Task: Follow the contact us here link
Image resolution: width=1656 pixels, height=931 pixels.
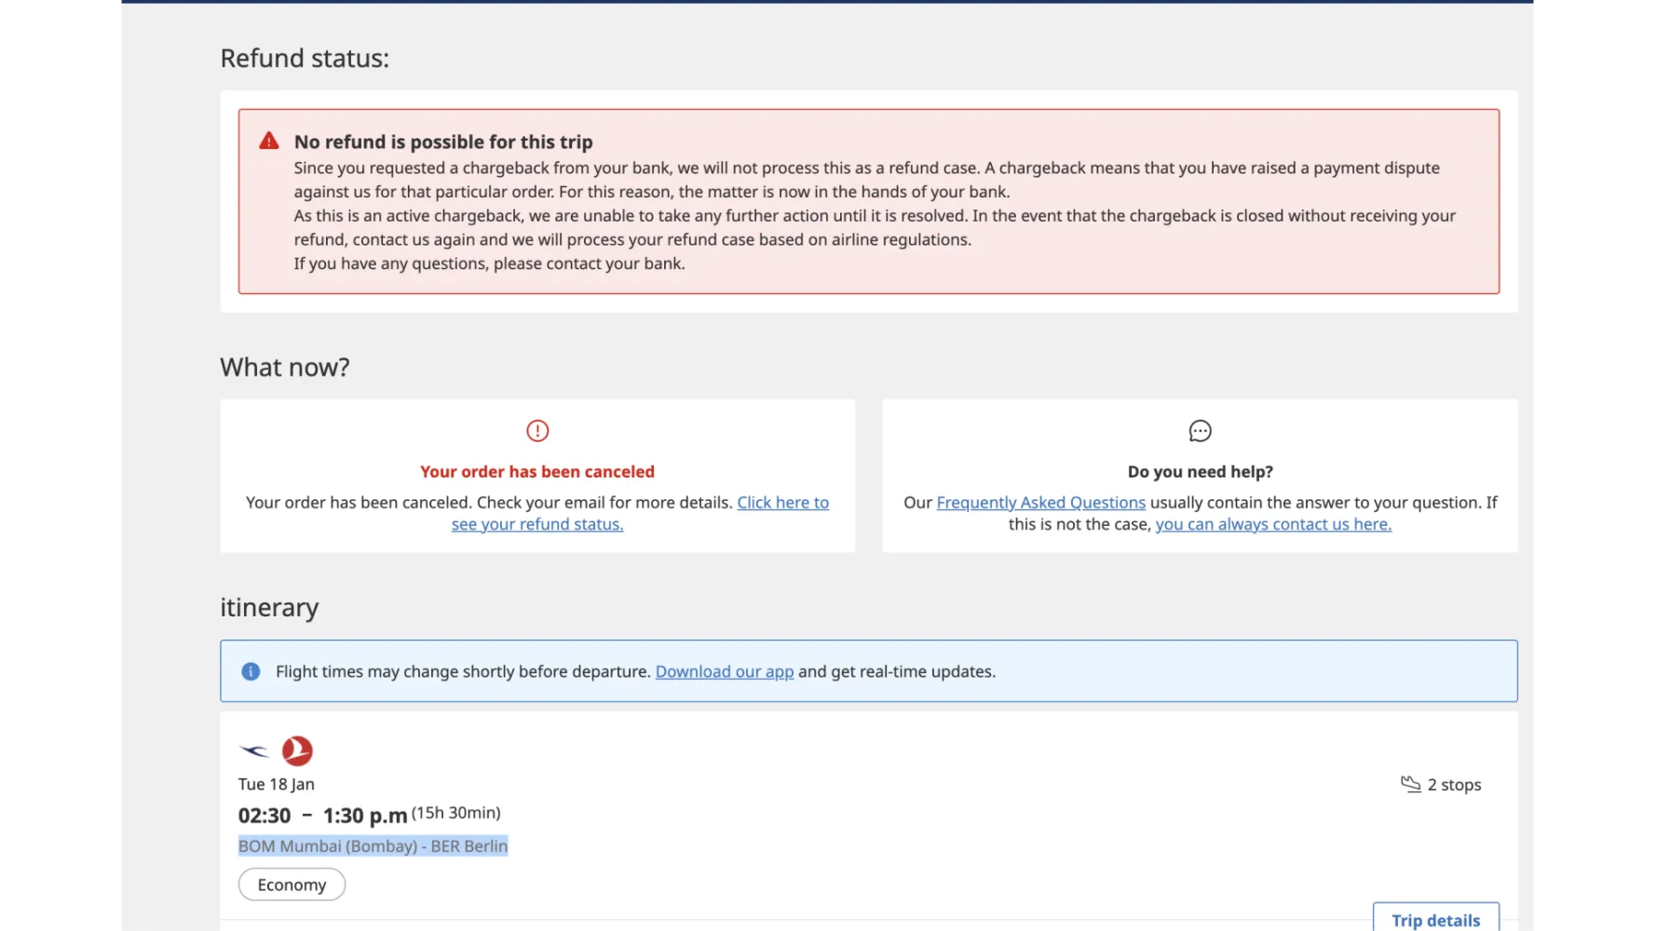Action: coord(1273,524)
